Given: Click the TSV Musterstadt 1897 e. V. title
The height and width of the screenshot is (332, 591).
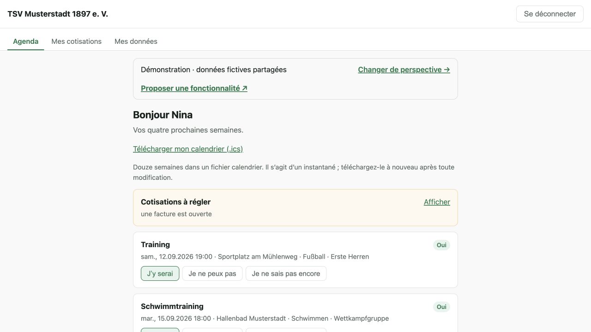Looking at the screenshot, I should [58, 14].
